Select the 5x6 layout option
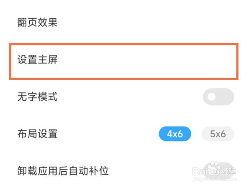Viewport: 251px width, 188px height. pyautogui.click(x=218, y=134)
